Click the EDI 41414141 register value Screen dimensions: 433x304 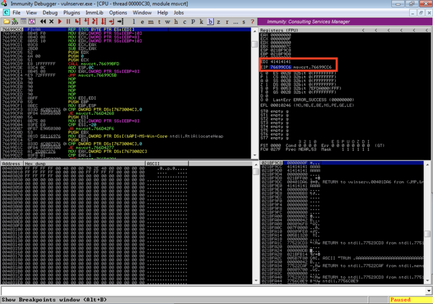tap(280, 62)
